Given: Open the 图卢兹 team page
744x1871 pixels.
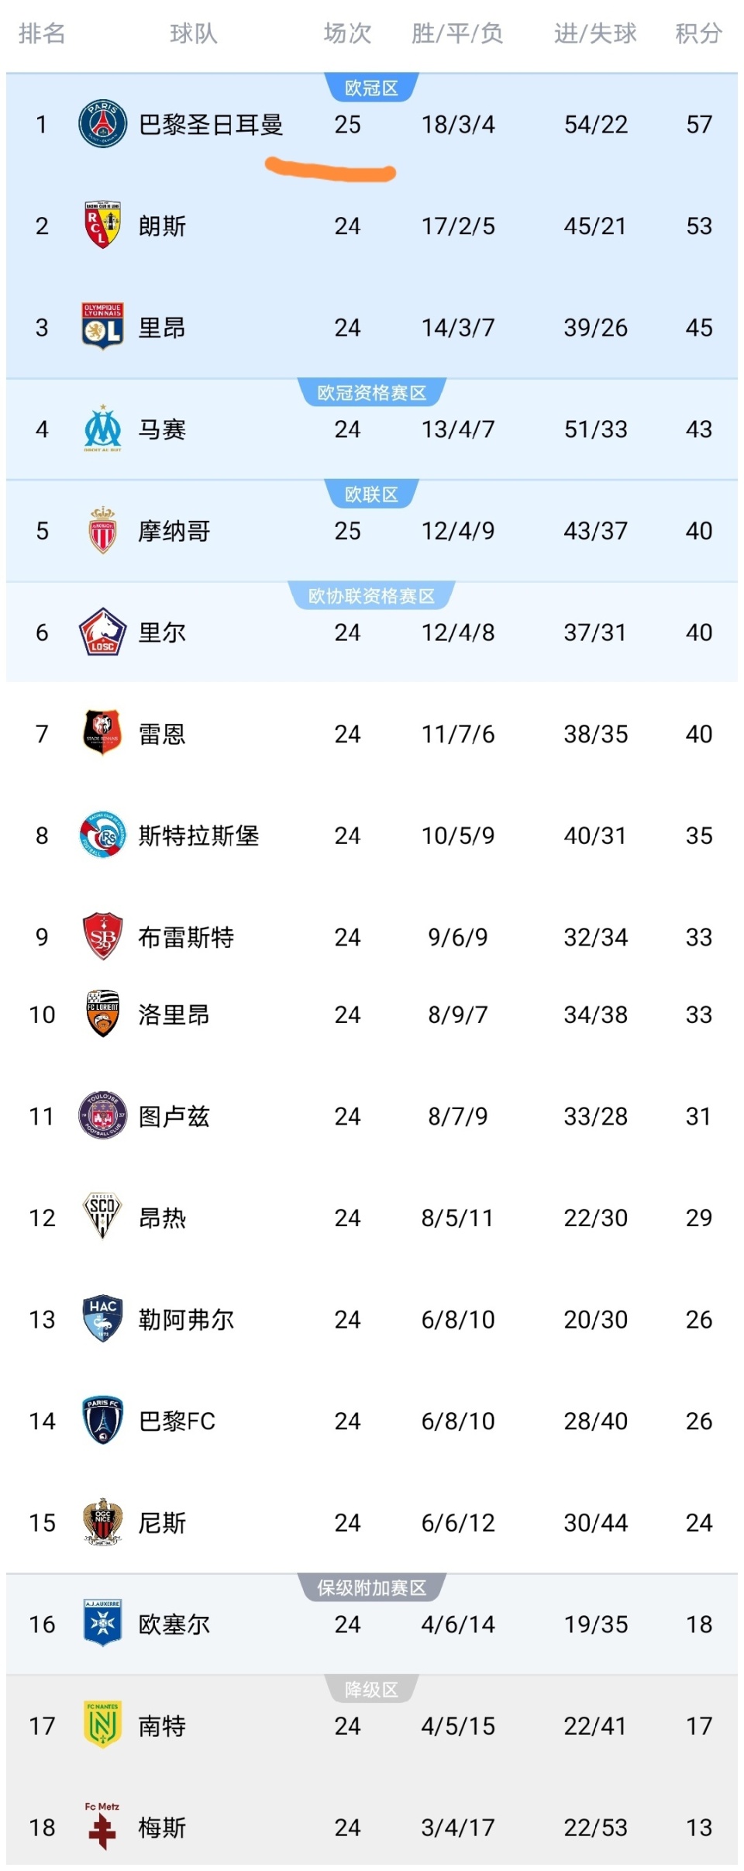Looking at the screenshot, I should [x=174, y=1116].
